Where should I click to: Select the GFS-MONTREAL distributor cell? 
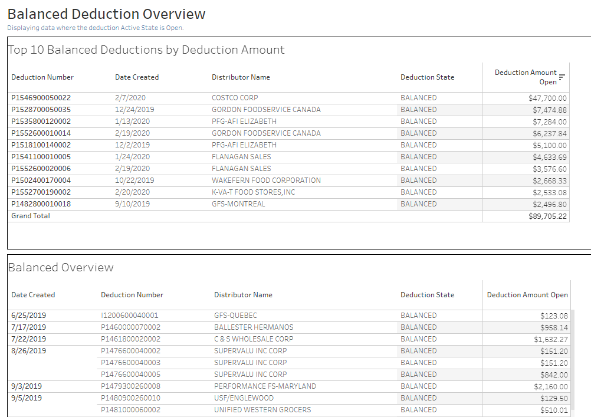click(x=238, y=204)
